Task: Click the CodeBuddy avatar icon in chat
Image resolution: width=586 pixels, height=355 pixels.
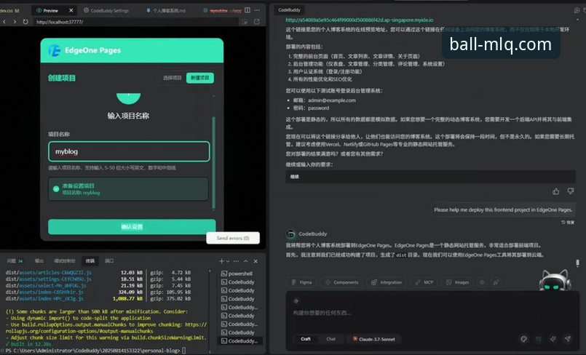Action: [290, 234]
